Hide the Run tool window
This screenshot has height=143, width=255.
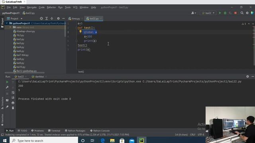(x=253, y=76)
